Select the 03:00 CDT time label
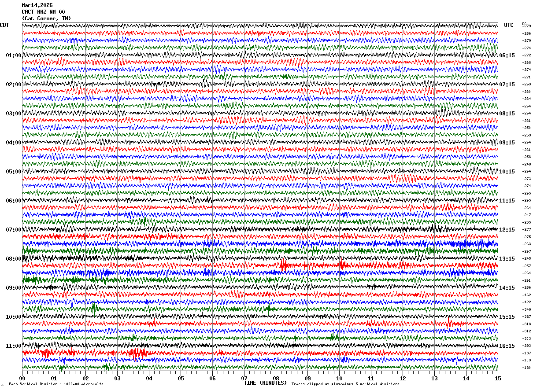Image resolution: width=533 pixels, height=390 pixels. 13,114
